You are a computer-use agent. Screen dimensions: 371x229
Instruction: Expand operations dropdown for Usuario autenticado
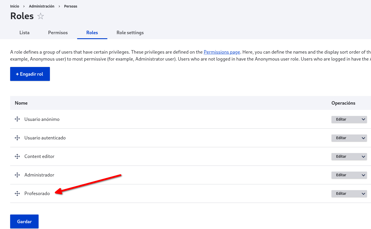[x=363, y=138]
